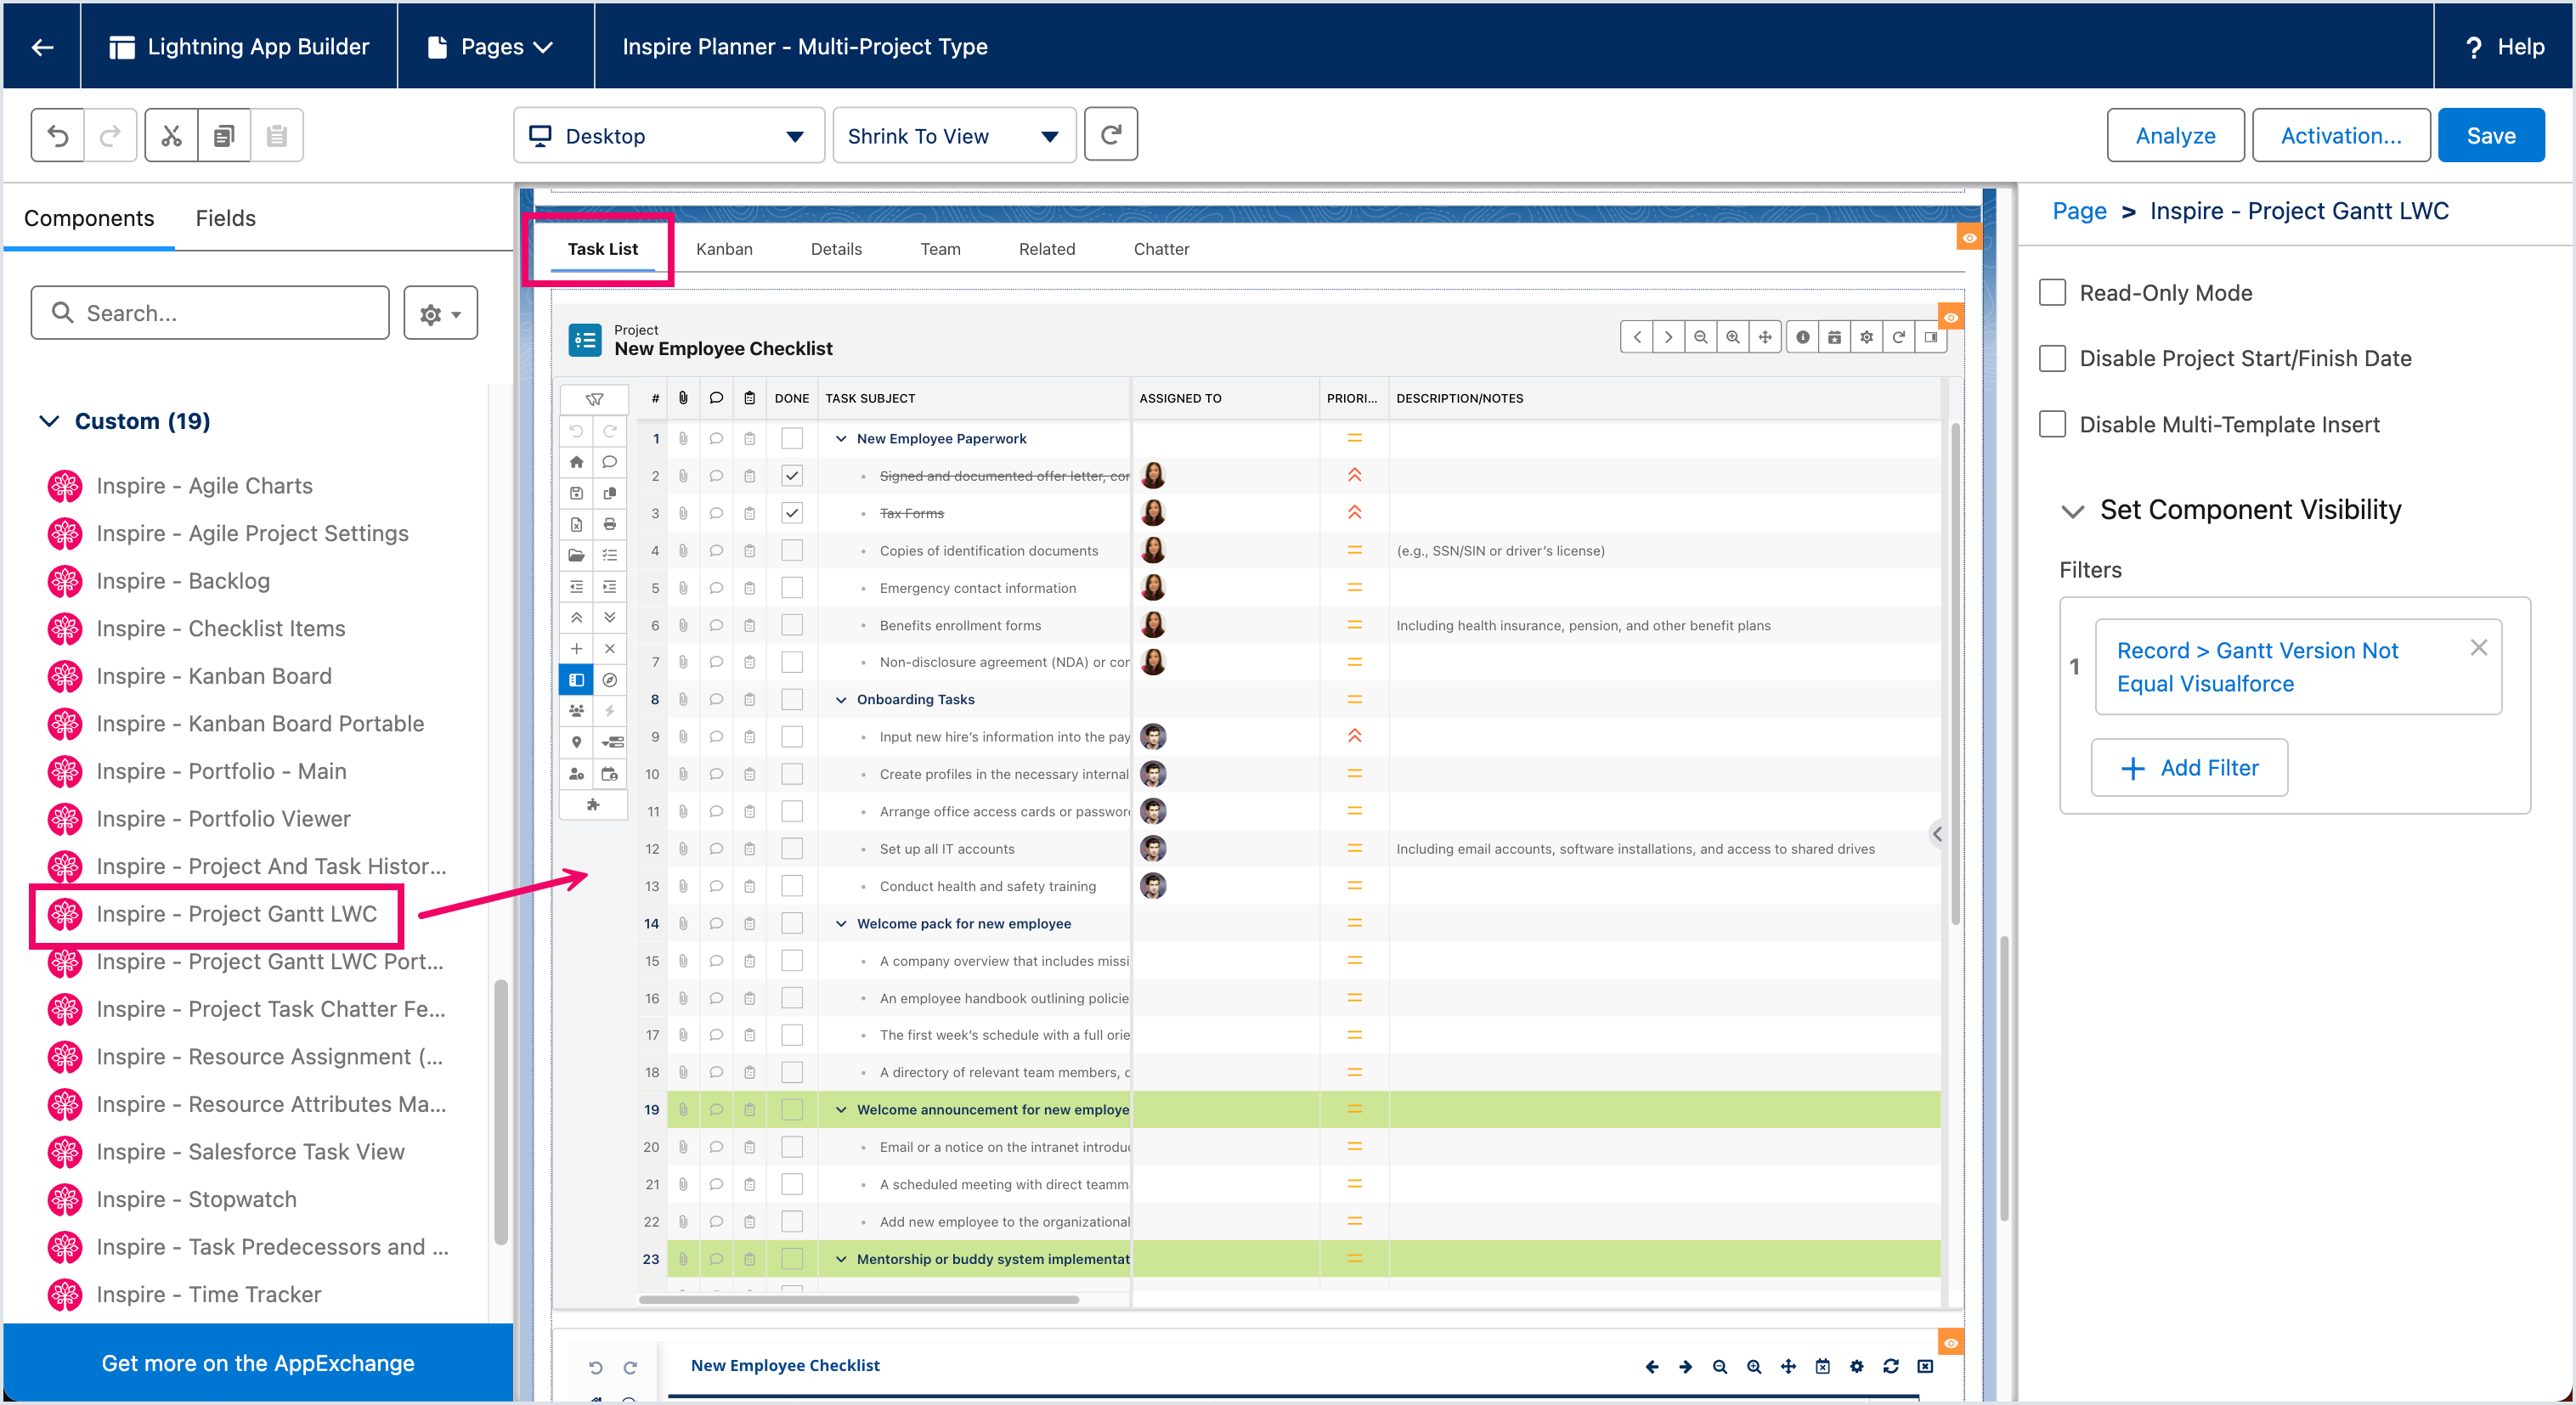Click the home icon in Gantt sidebar
The height and width of the screenshot is (1405, 2576).
point(577,462)
